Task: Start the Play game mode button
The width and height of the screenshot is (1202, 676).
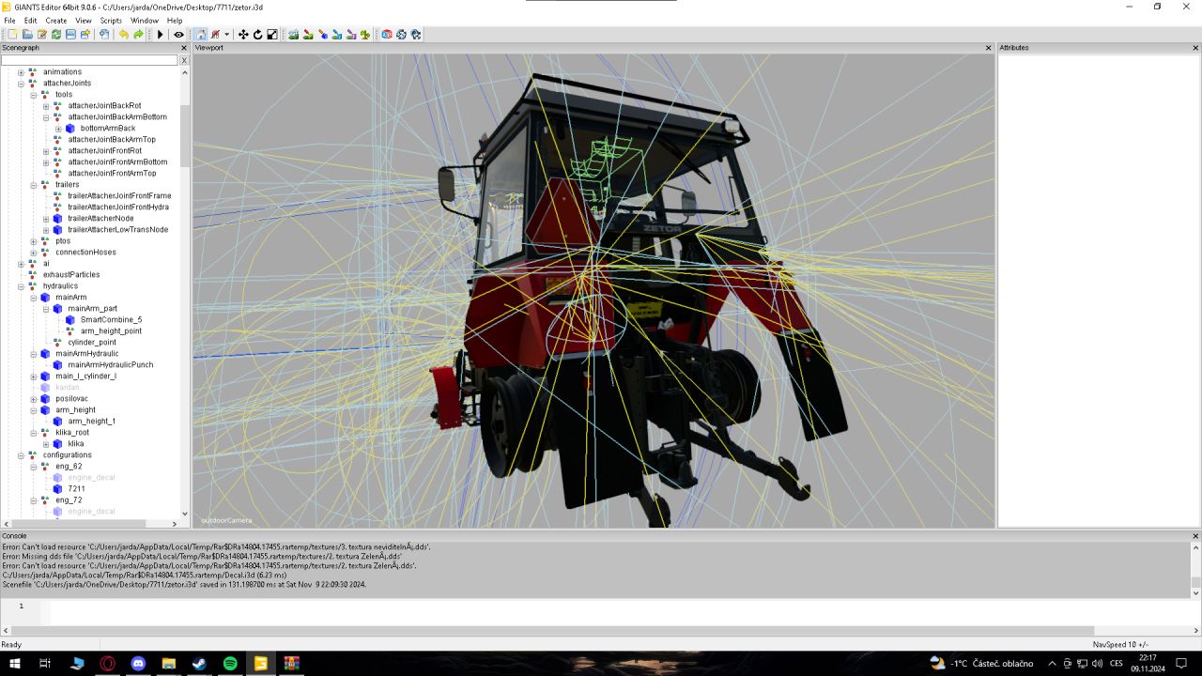Action: (160, 35)
